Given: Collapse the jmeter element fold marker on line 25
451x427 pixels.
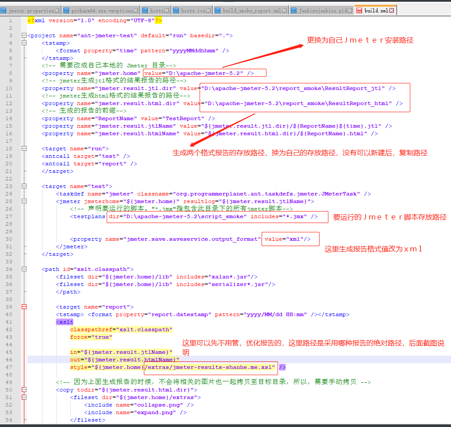Looking at the screenshot, I should [24, 201].
